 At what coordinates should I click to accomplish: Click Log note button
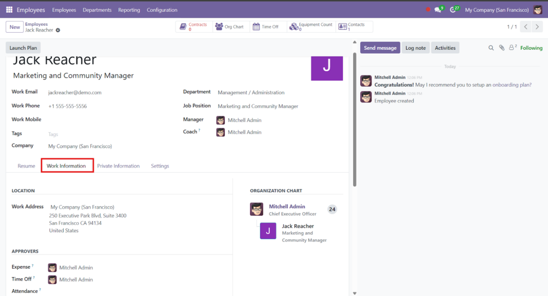pyautogui.click(x=415, y=48)
